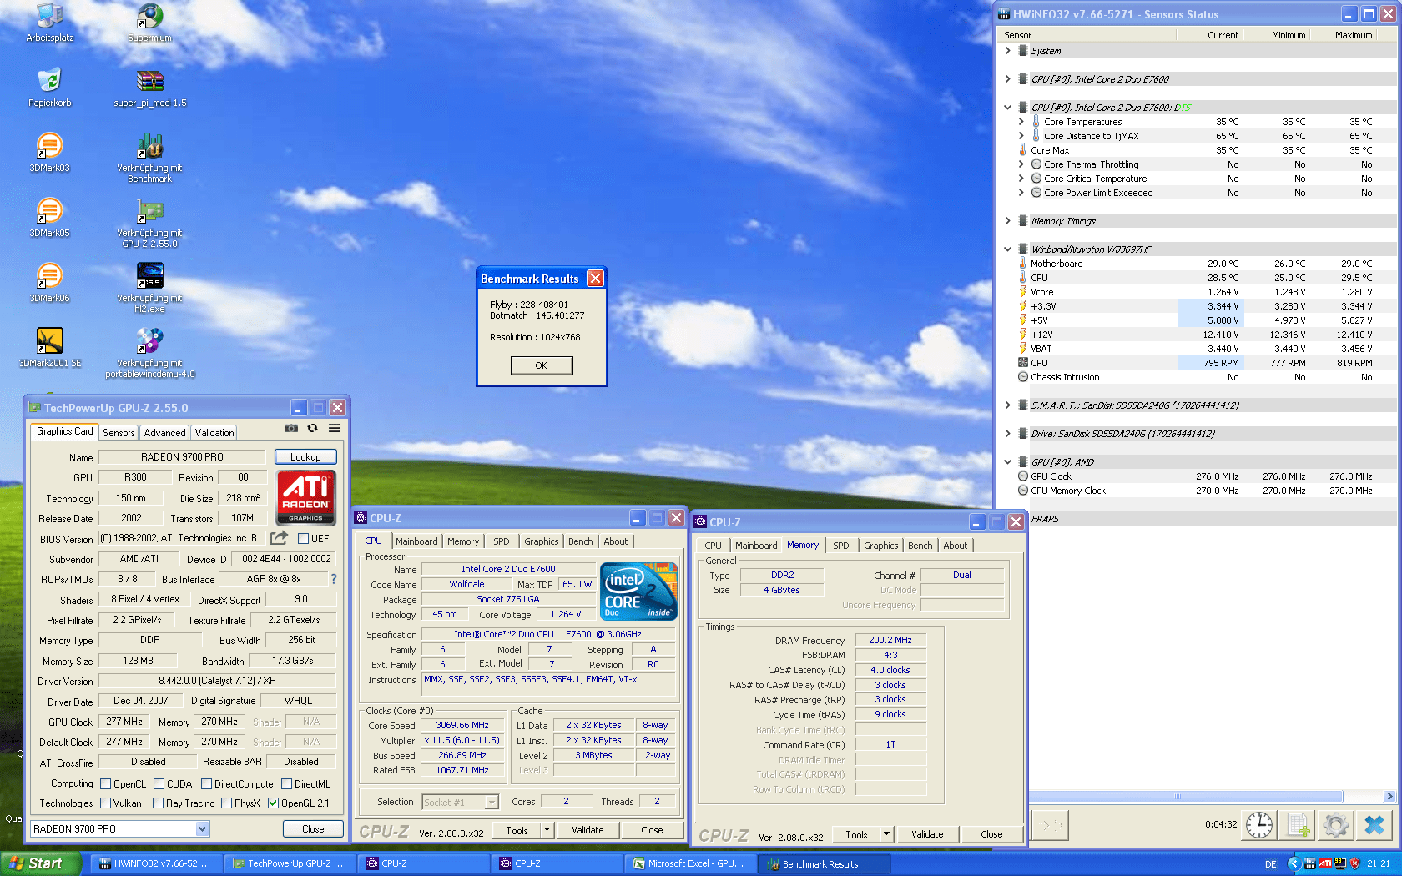Screen dimensions: 1402x876
Task: Toggle the UEFI checkbox in GPU-Z
Action: 304,539
